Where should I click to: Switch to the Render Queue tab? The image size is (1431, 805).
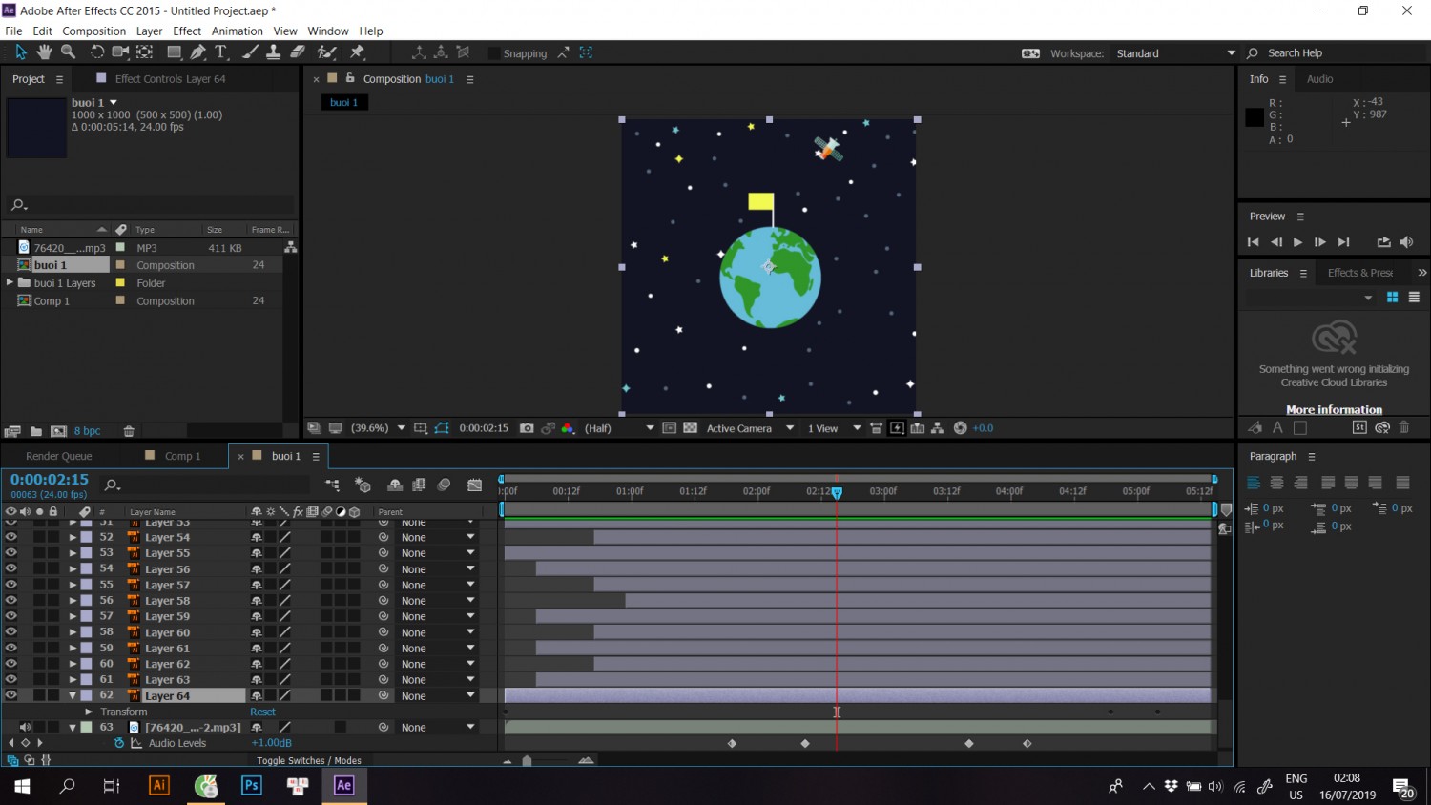click(x=58, y=456)
